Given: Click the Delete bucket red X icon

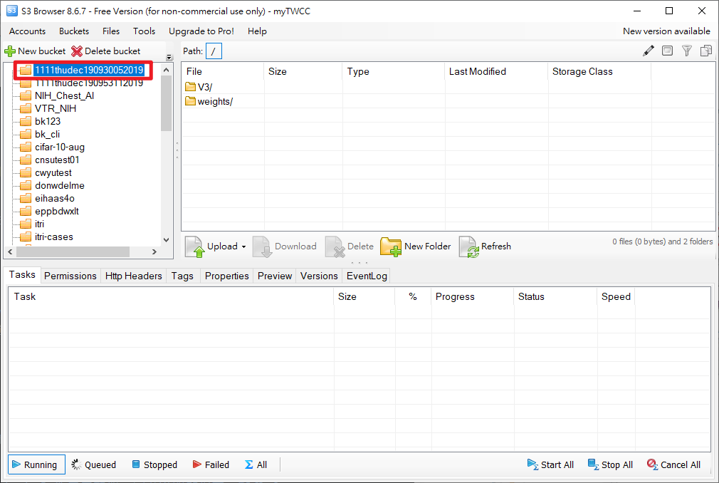Looking at the screenshot, I should 77,51.
